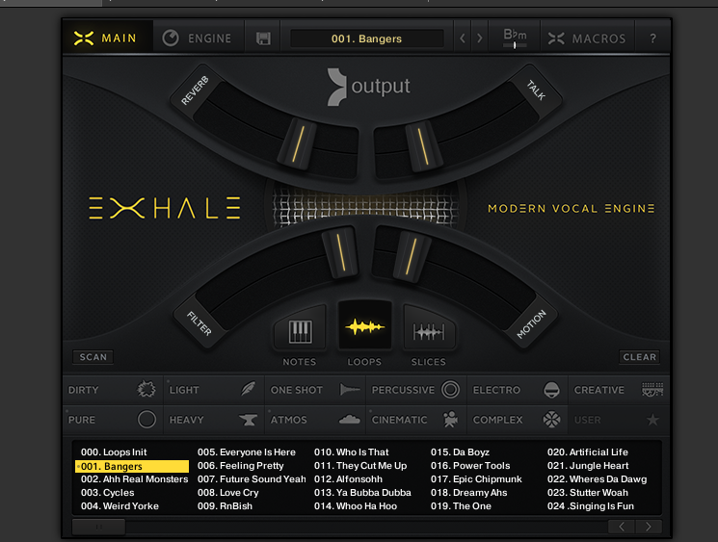Toggle the Dirty tag filter

coord(113,390)
